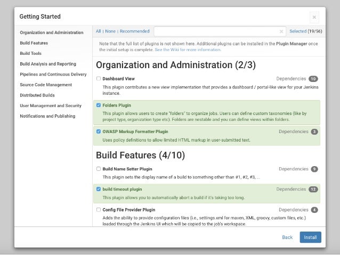Screen dimensions: 340x255
Task: Click the build timeout plugin name
Action: pos(122,189)
